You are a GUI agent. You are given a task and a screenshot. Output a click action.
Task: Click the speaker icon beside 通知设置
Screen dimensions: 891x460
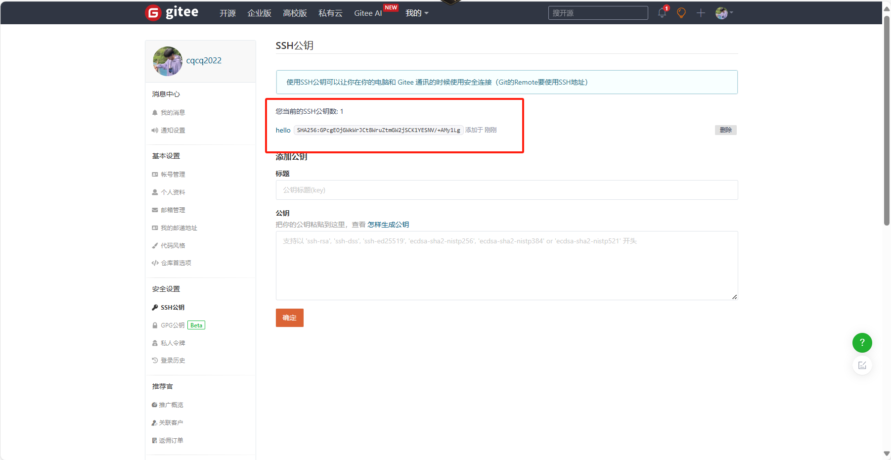point(155,131)
